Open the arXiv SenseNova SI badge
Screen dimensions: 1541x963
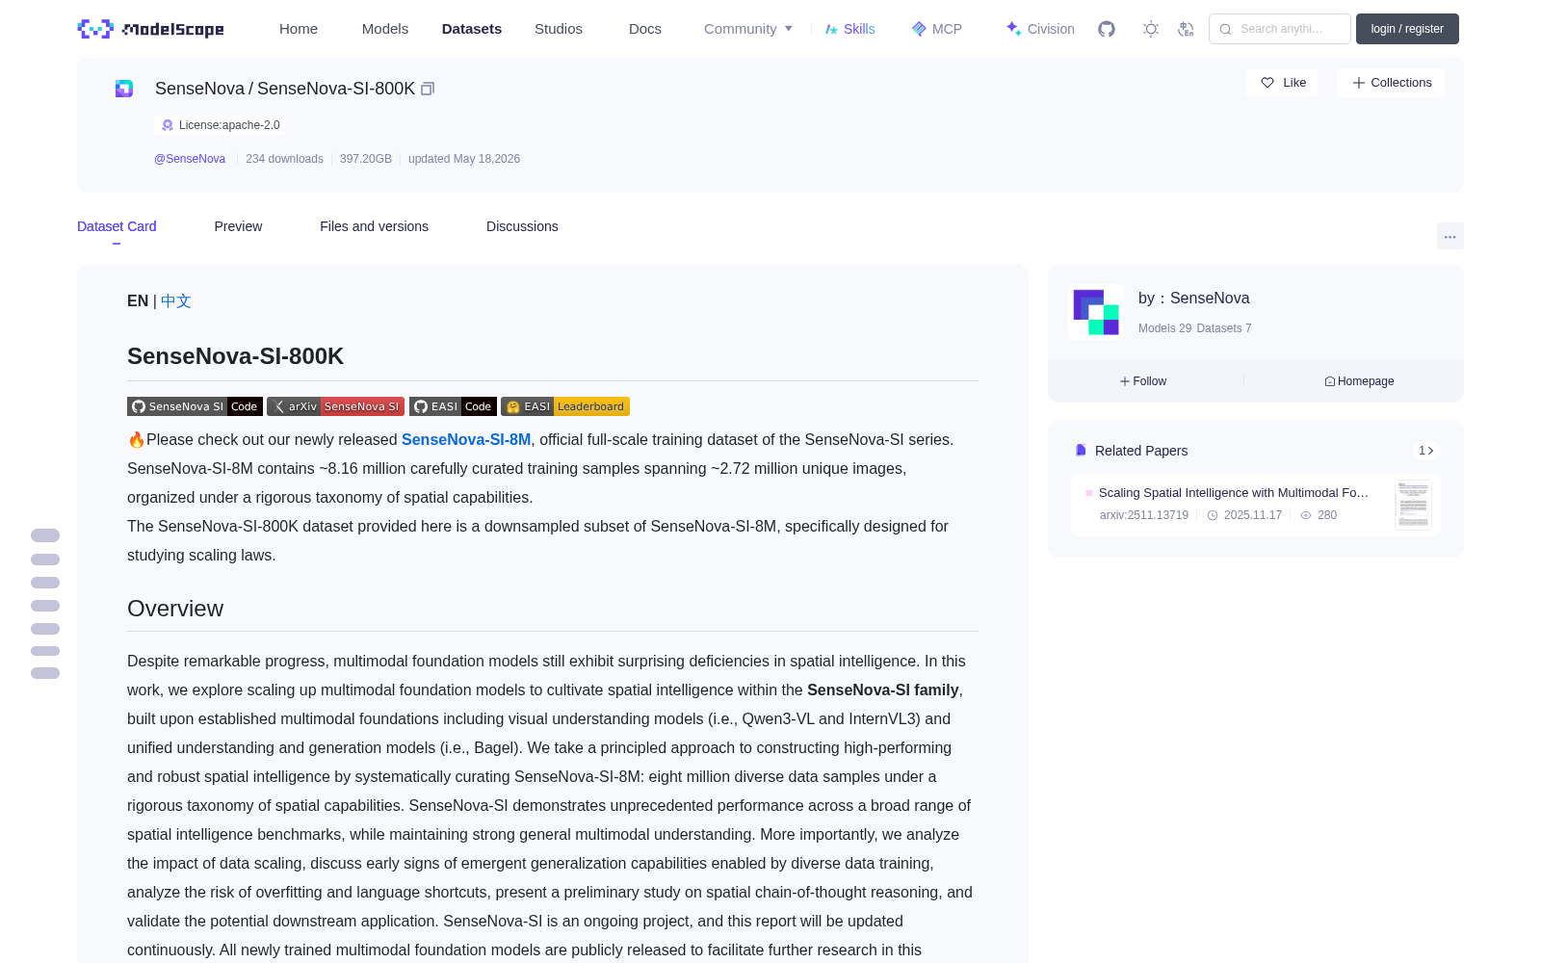(335, 406)
